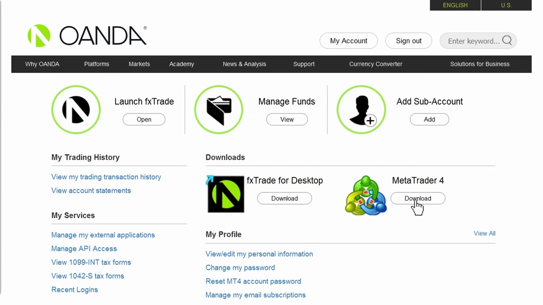
Task: Open View/edit my personal information
Action: [259, 254]
